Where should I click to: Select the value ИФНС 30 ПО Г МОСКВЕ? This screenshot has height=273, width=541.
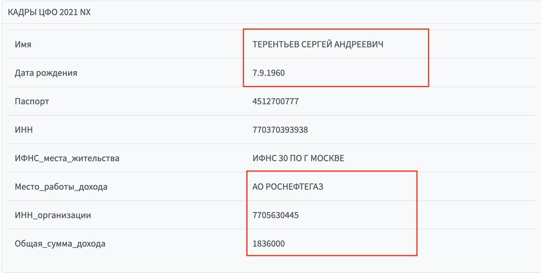298,159
